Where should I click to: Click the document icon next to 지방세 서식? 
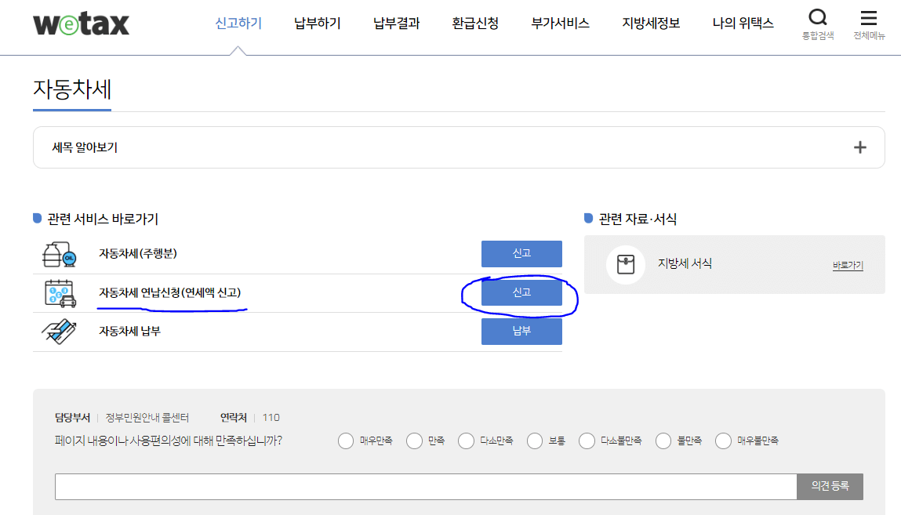point(625,264)
